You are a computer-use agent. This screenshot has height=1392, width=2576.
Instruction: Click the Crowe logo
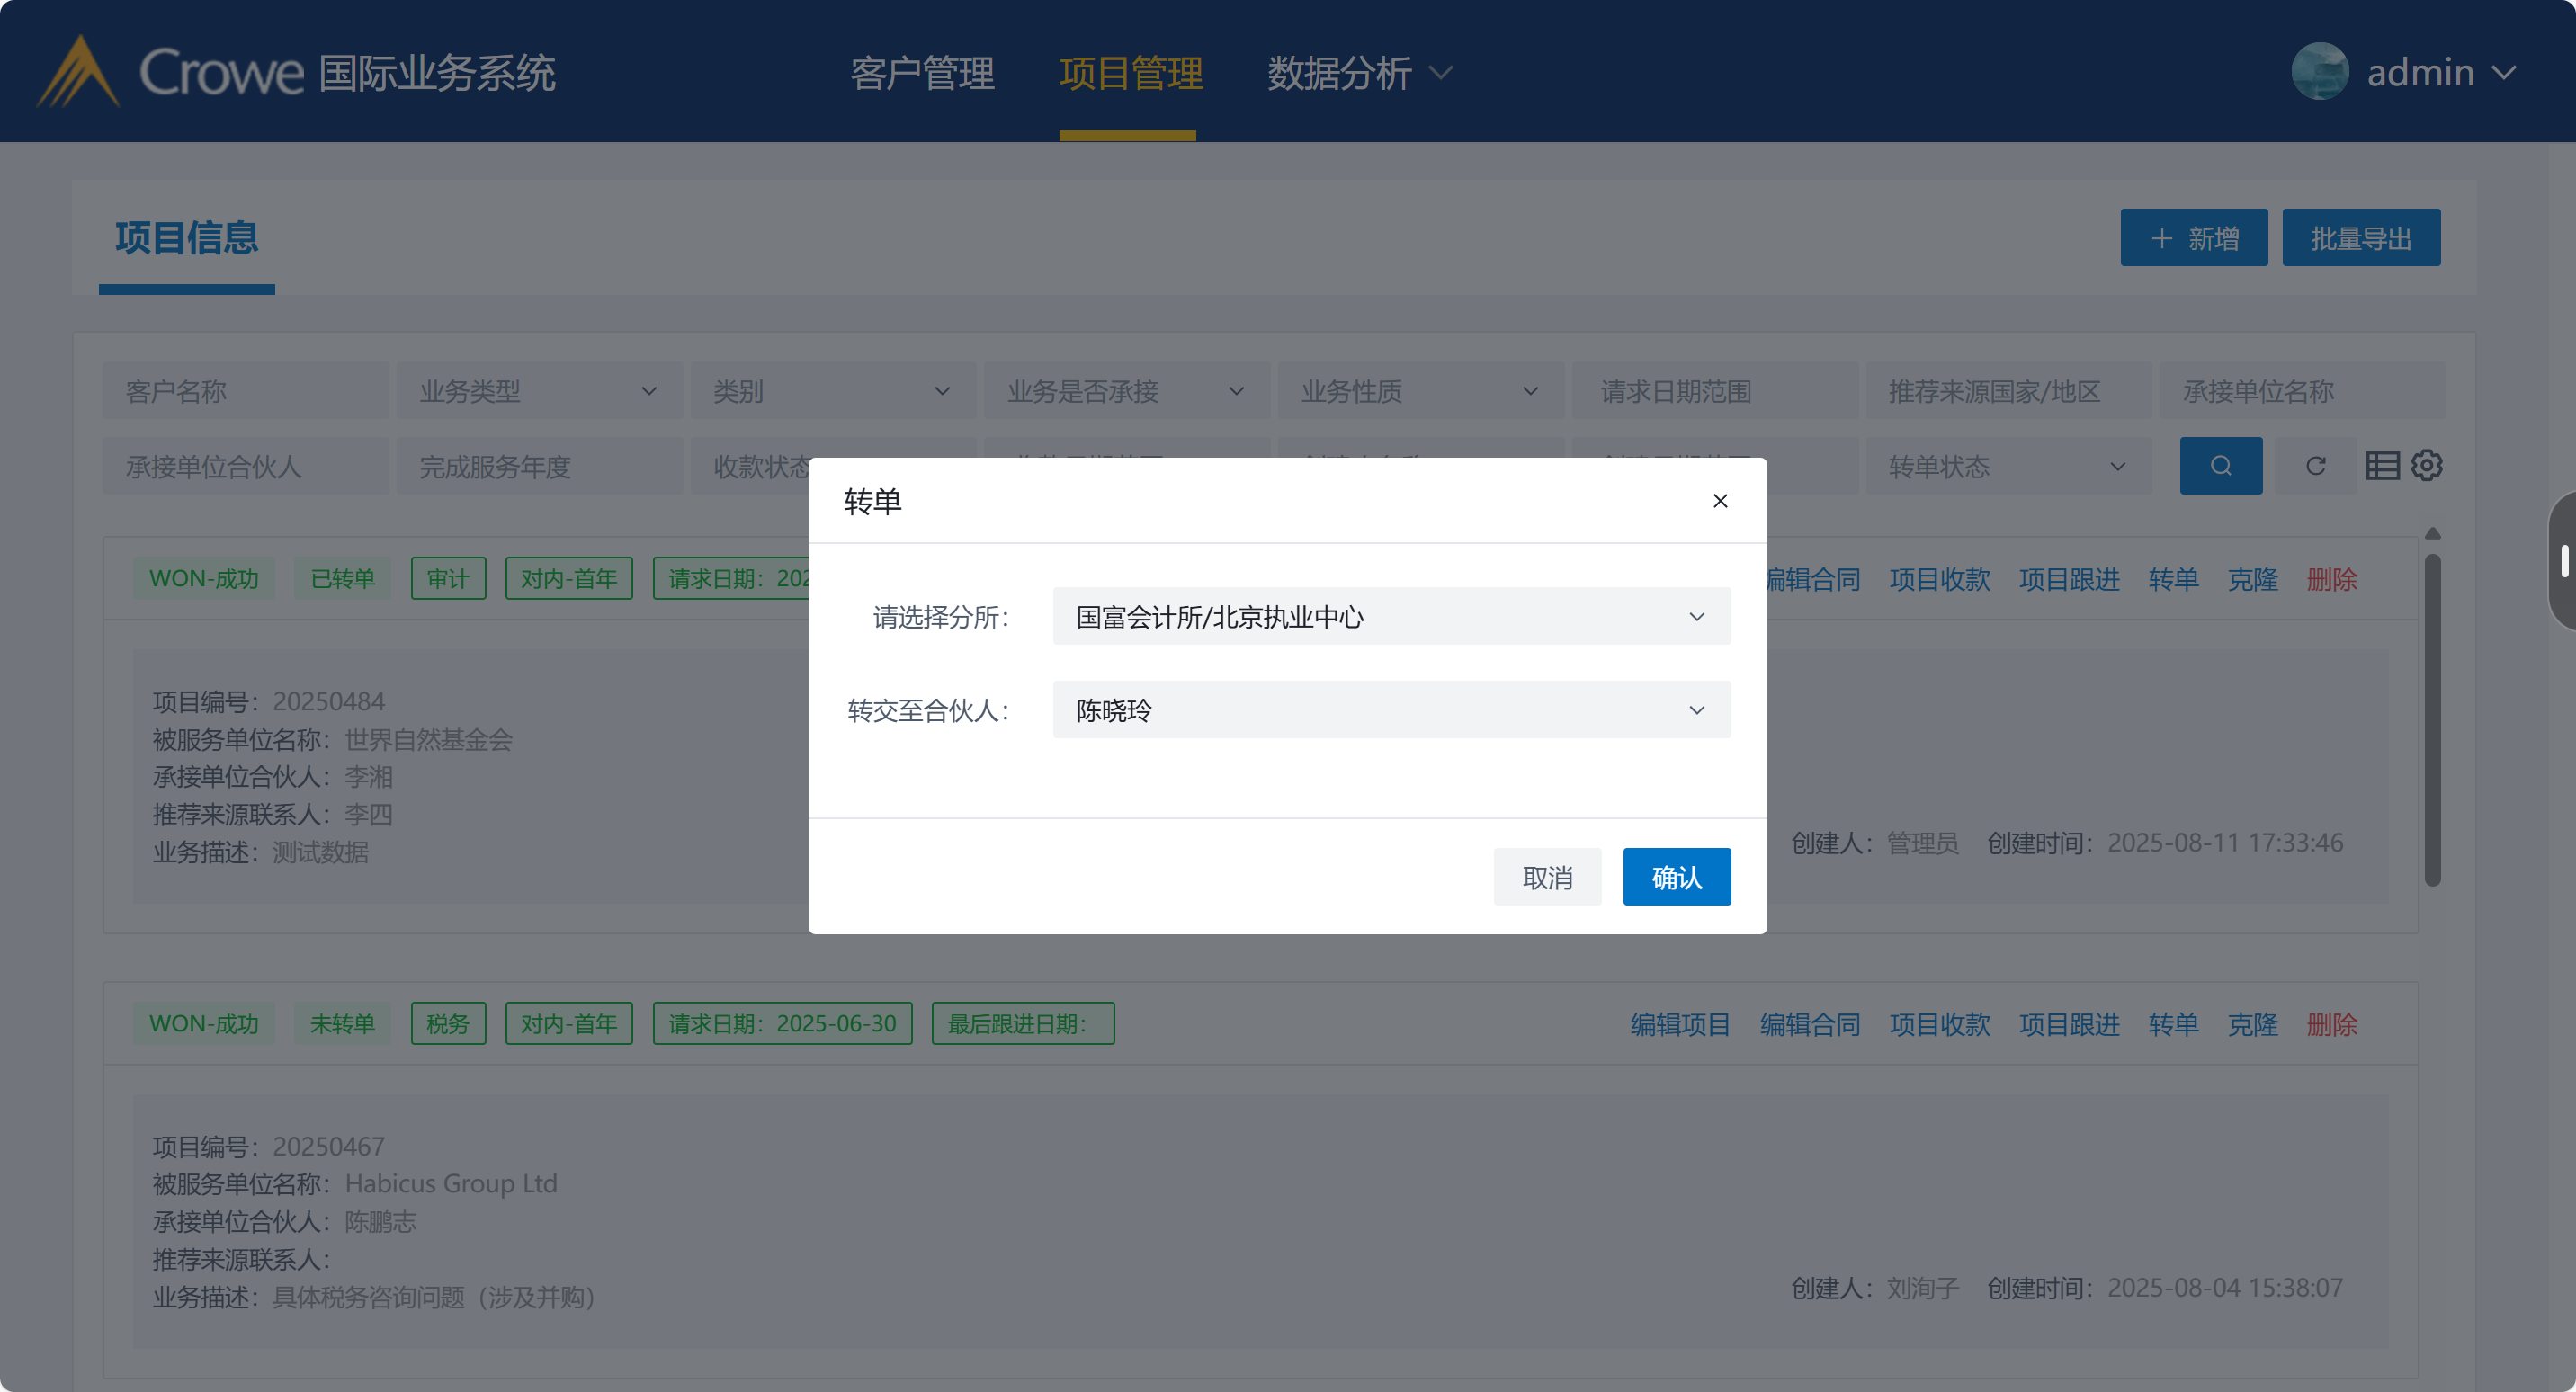(x=78, y=72)
